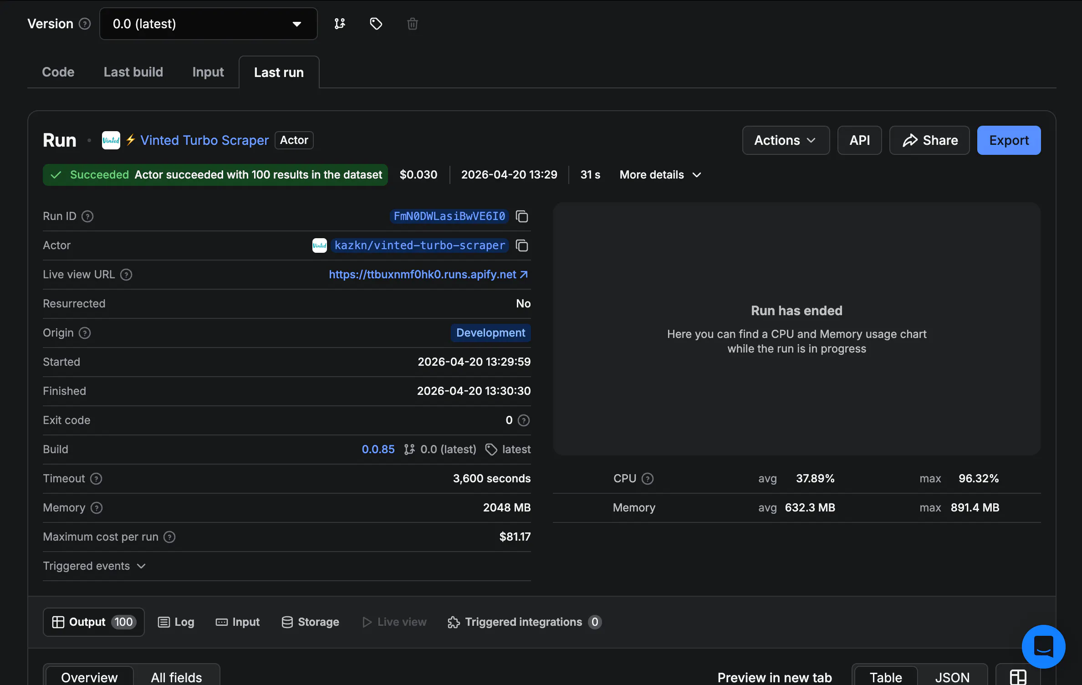This screenshot has height=685, width=1082.
Task: Click the Version help icon
Action: (85, 24)
